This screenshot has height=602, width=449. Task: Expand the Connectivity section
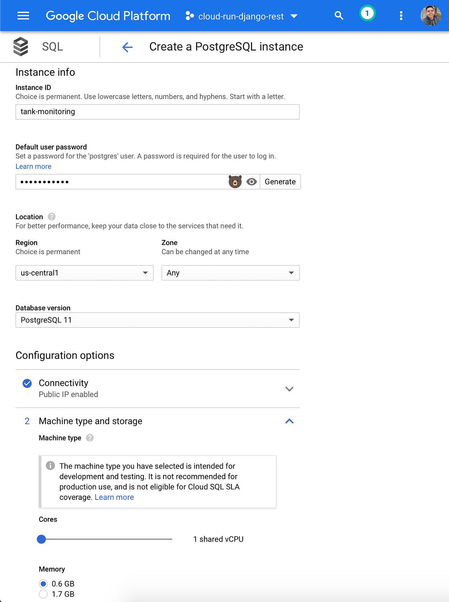click(289, 389)
